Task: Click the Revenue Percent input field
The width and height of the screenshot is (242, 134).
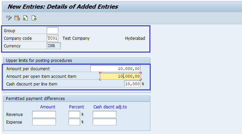Action: coord(74,114)
